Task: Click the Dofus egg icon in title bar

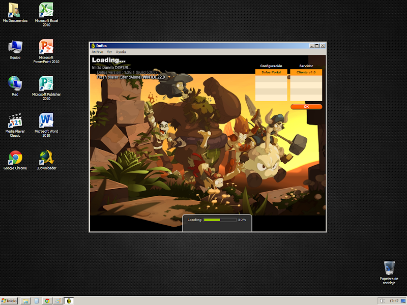Action: (x=93, y=46)
